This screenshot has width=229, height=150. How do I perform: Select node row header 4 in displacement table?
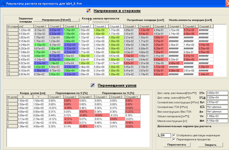point(12,112)
